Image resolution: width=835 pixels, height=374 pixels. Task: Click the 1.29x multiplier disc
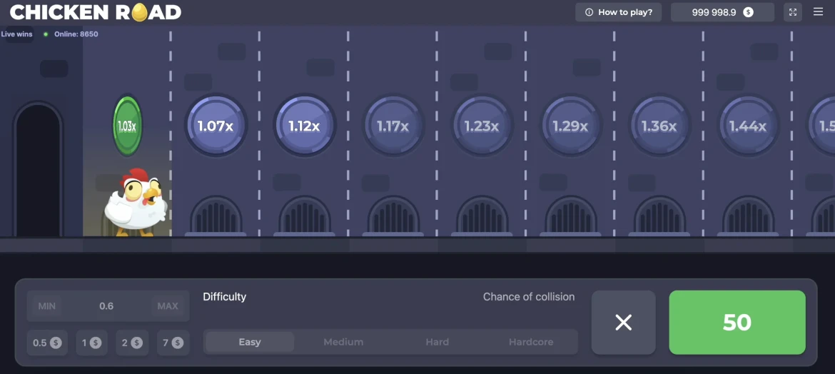point(570,126)
